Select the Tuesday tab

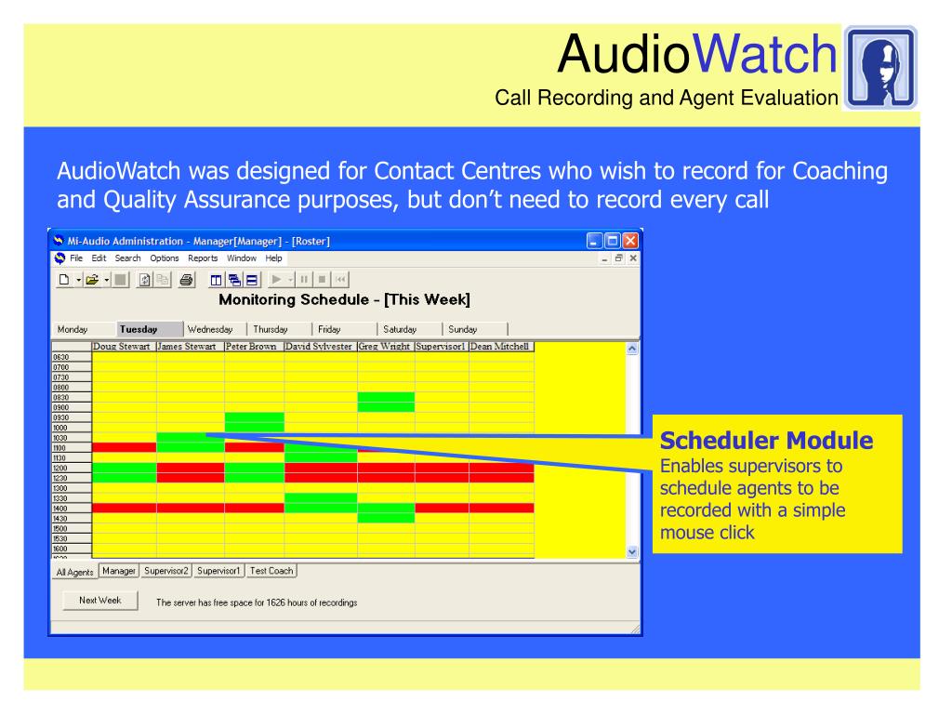(x=150, y=328)
